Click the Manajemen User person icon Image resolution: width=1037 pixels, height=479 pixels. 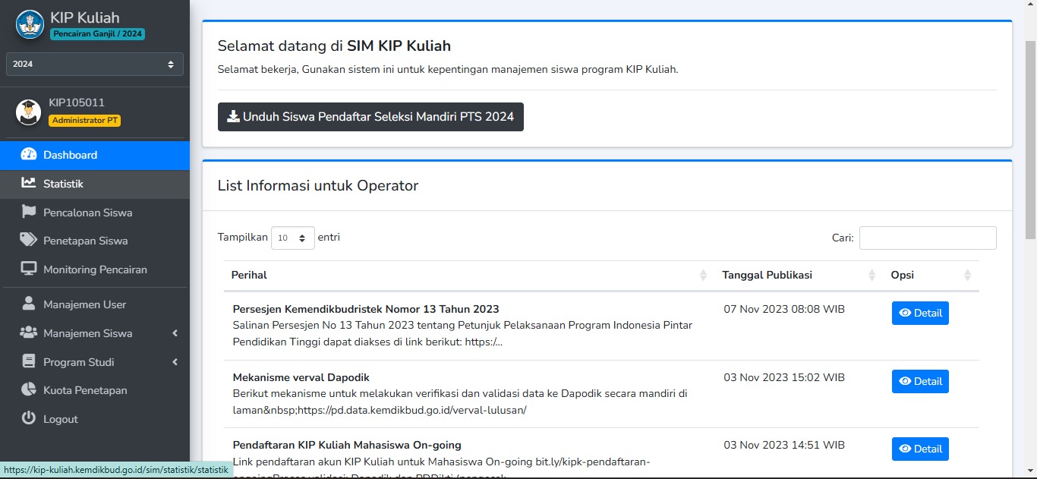pyautogui.click(x=29, y=304)
